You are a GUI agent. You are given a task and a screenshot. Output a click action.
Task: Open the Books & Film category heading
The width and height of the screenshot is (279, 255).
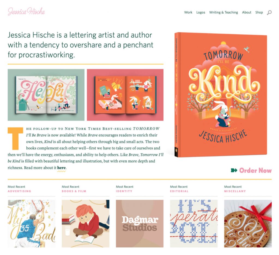74,191
